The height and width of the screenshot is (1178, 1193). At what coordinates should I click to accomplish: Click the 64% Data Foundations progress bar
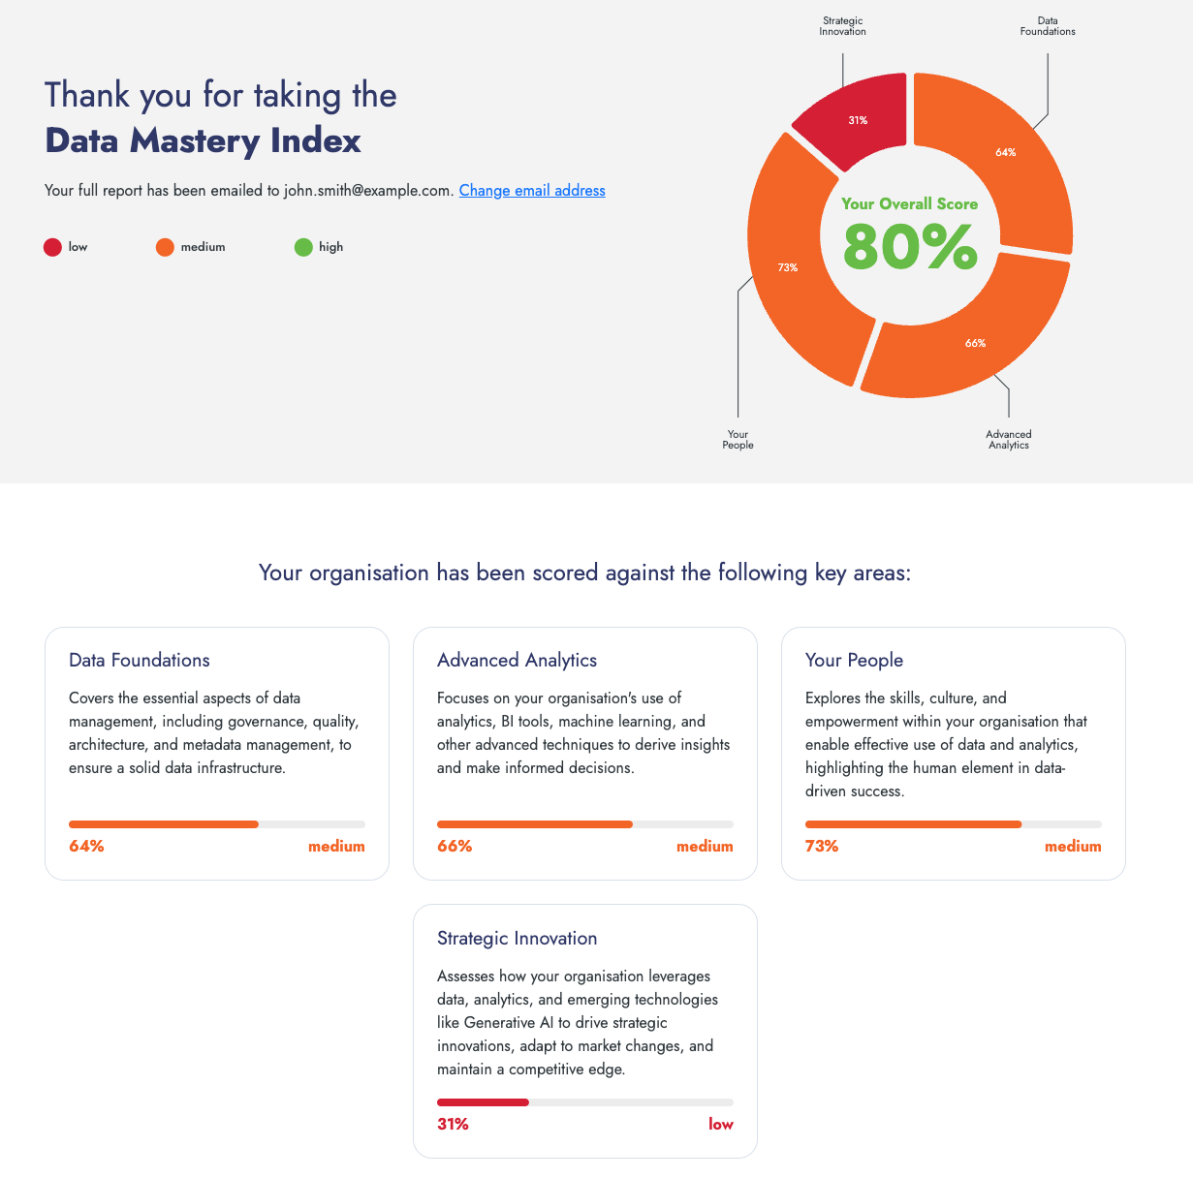coord(217,824)
